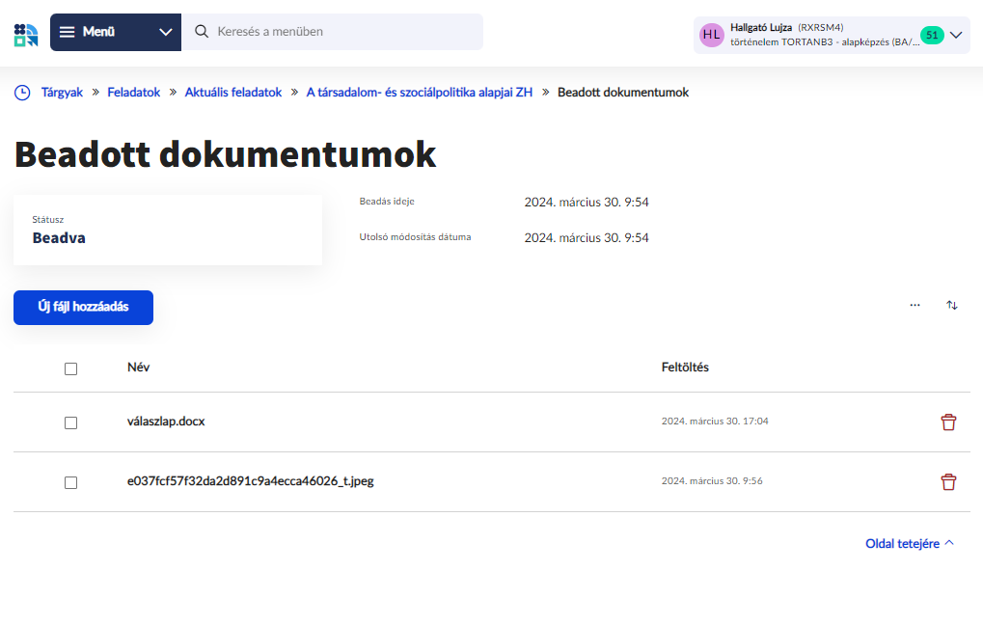The width and height of the screenshot is (983, 626).
Task: Check the checkbox next to válaszlap.docx
Action: coord(70,422)
